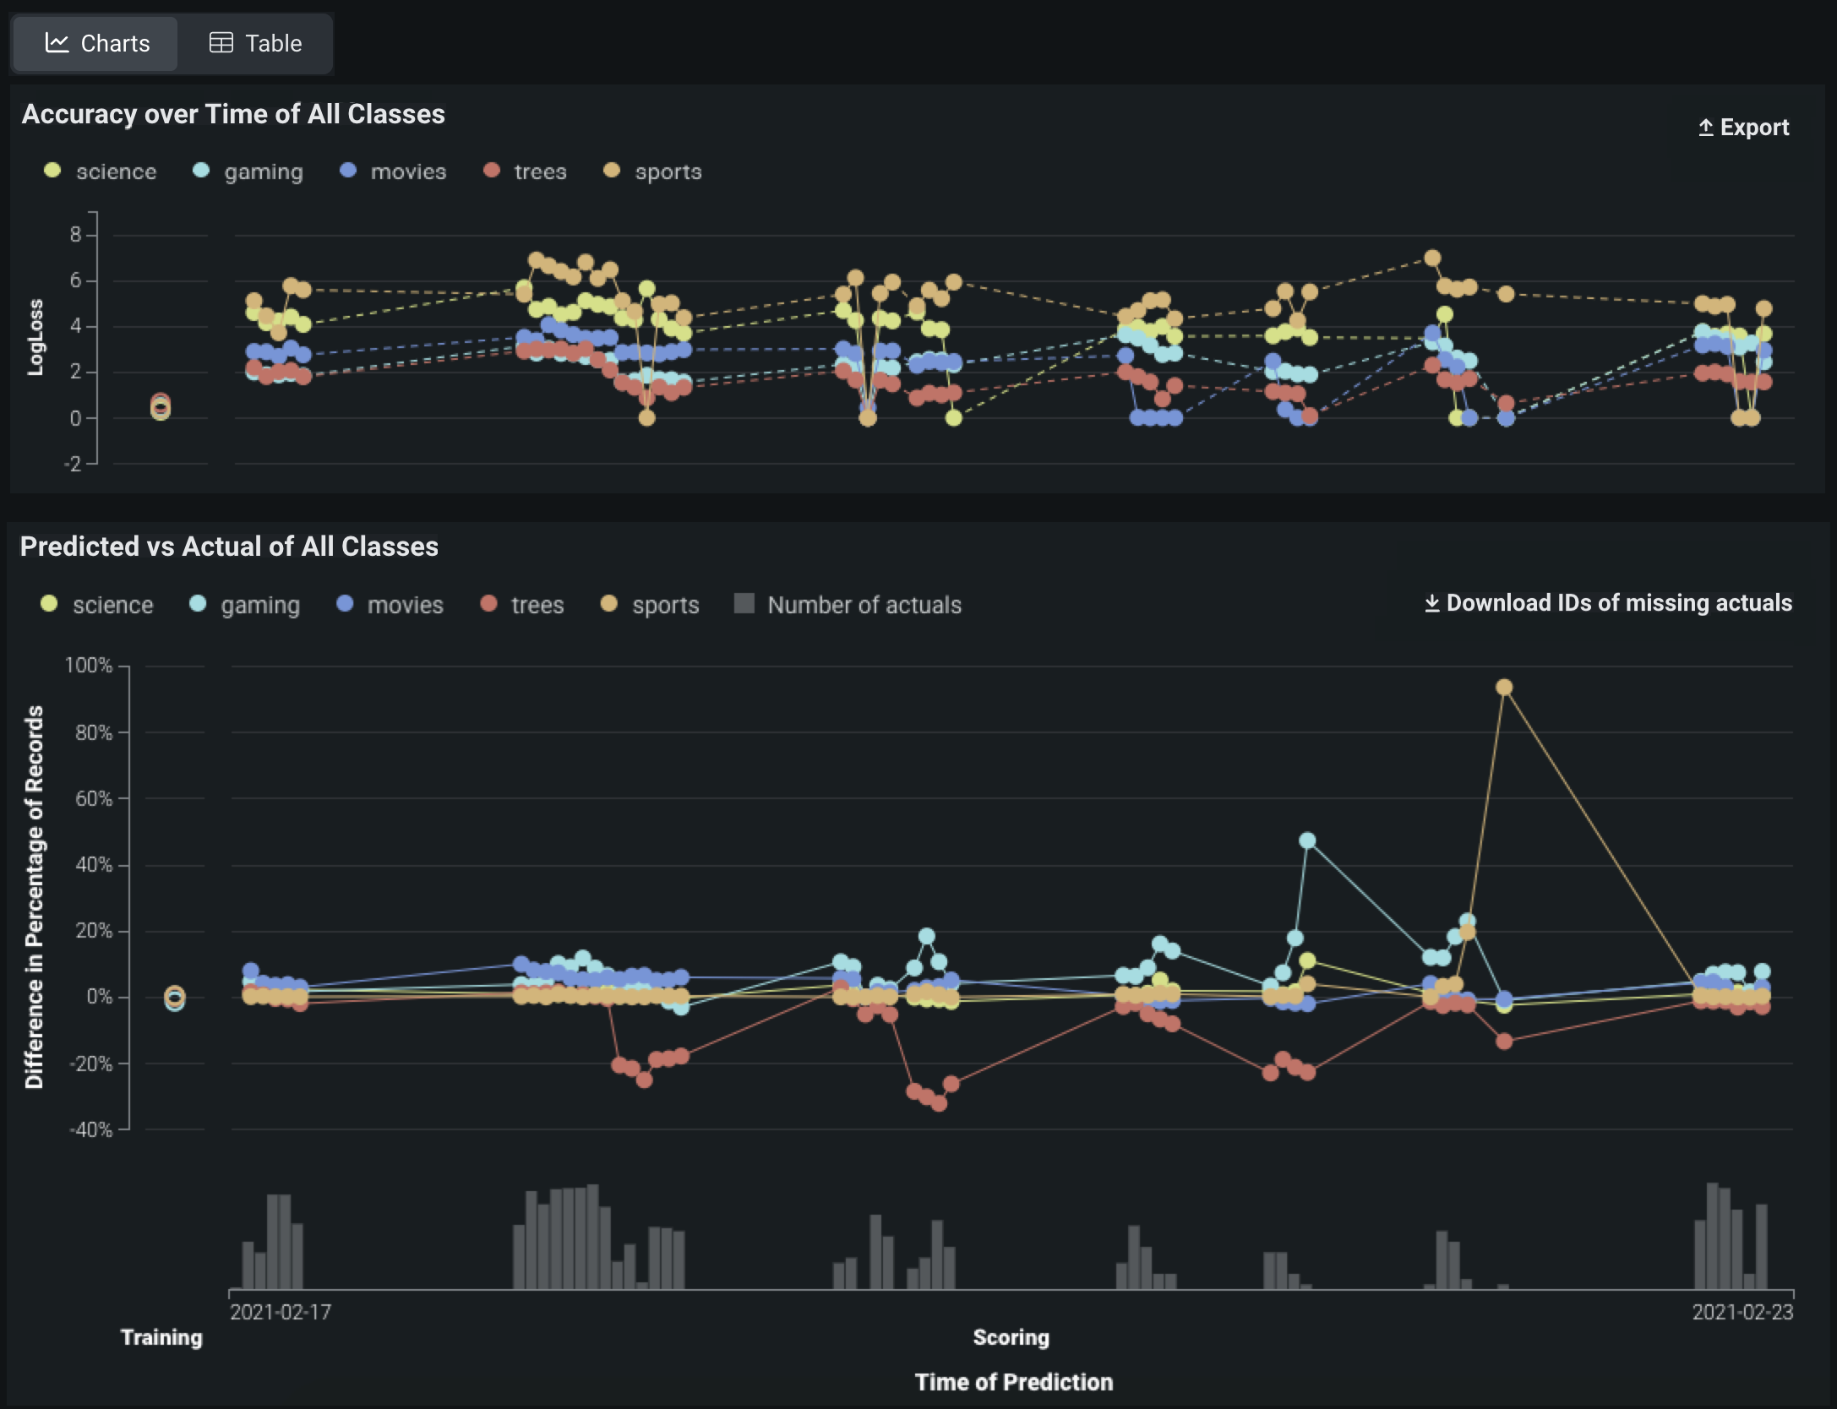Toggle the trees dot in Accuracy legend
1837x1409 pixels.
coord(492,171)
